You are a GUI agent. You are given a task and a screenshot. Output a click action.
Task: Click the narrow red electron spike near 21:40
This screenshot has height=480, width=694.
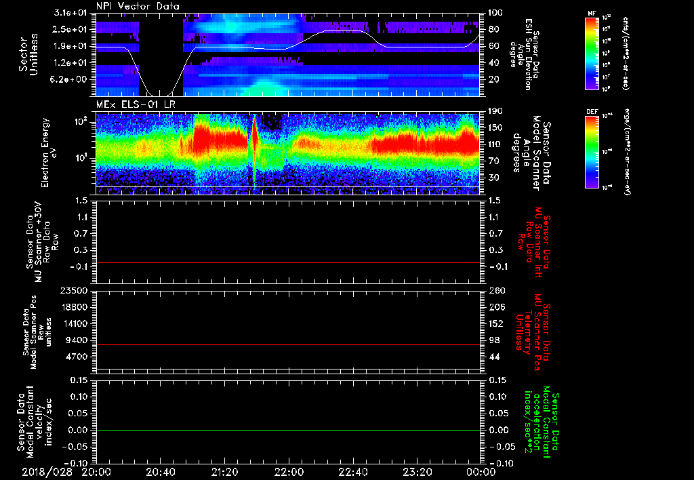255,137
